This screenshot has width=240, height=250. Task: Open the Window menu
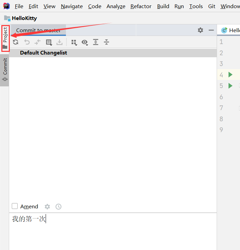click(230, 6)
